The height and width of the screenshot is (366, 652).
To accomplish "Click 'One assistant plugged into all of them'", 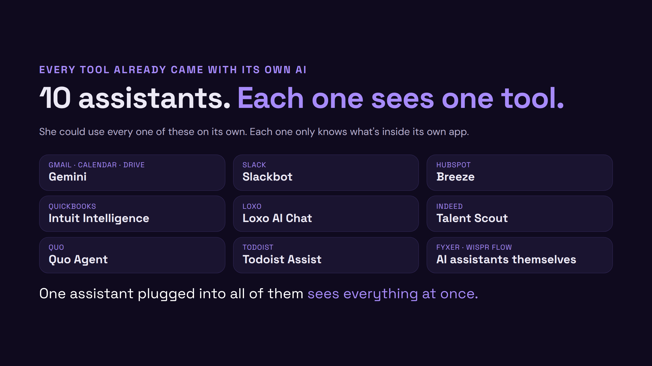I will pyautogui.click(x=171, y=294).
